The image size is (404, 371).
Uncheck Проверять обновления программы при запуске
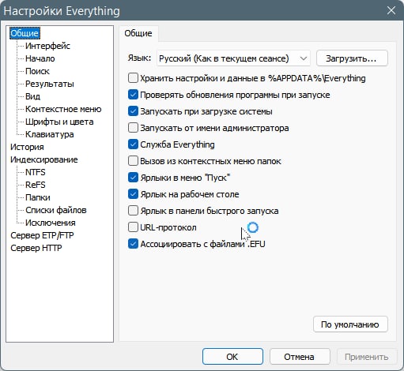[133, 95]
